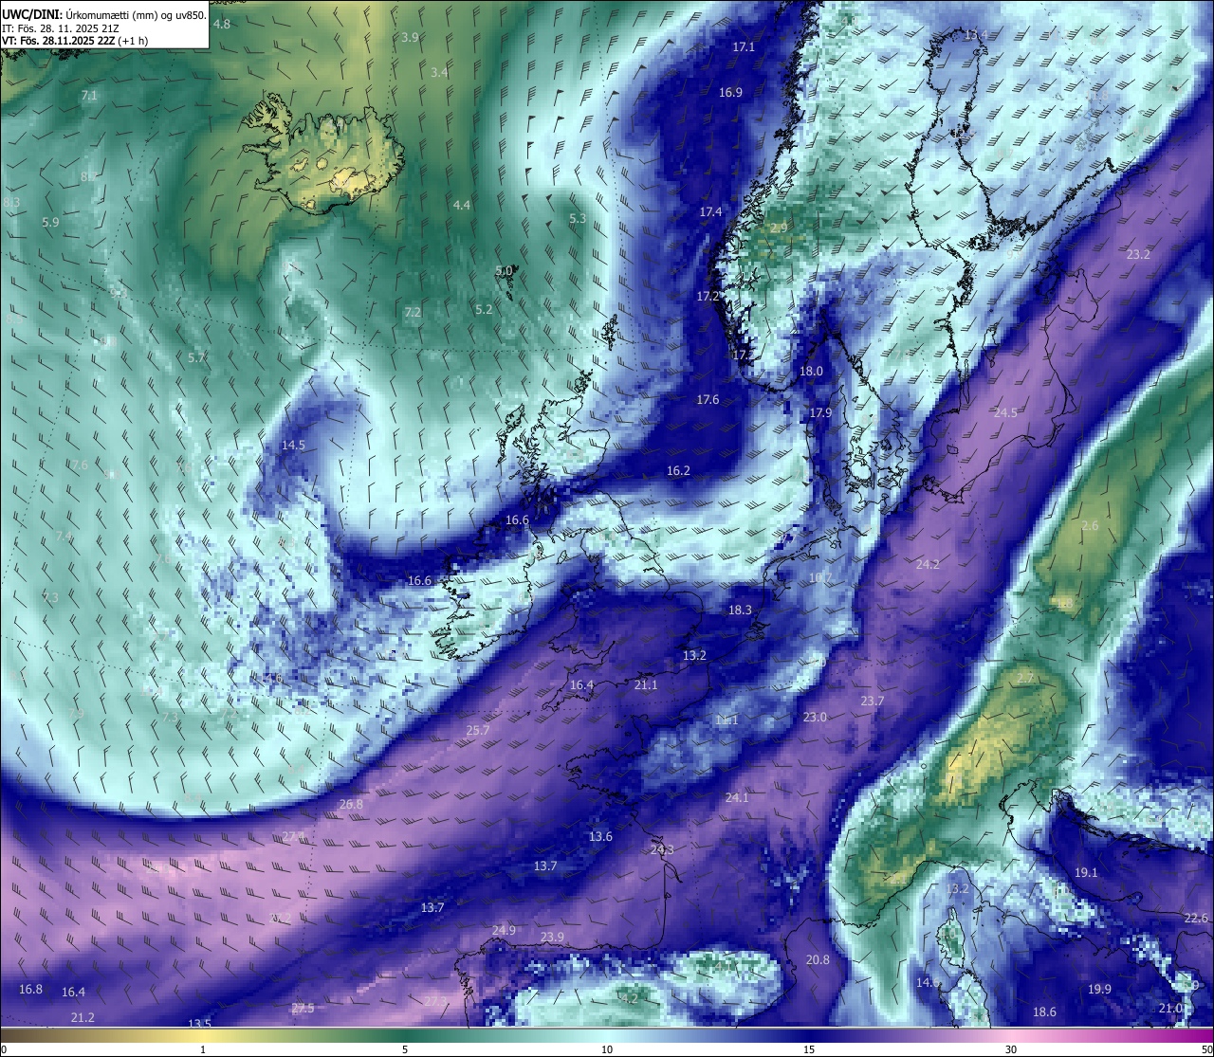This screenshot has height=1057, width=1214.
Task: Click the colorbar tick label 1
Action: 203,1049
